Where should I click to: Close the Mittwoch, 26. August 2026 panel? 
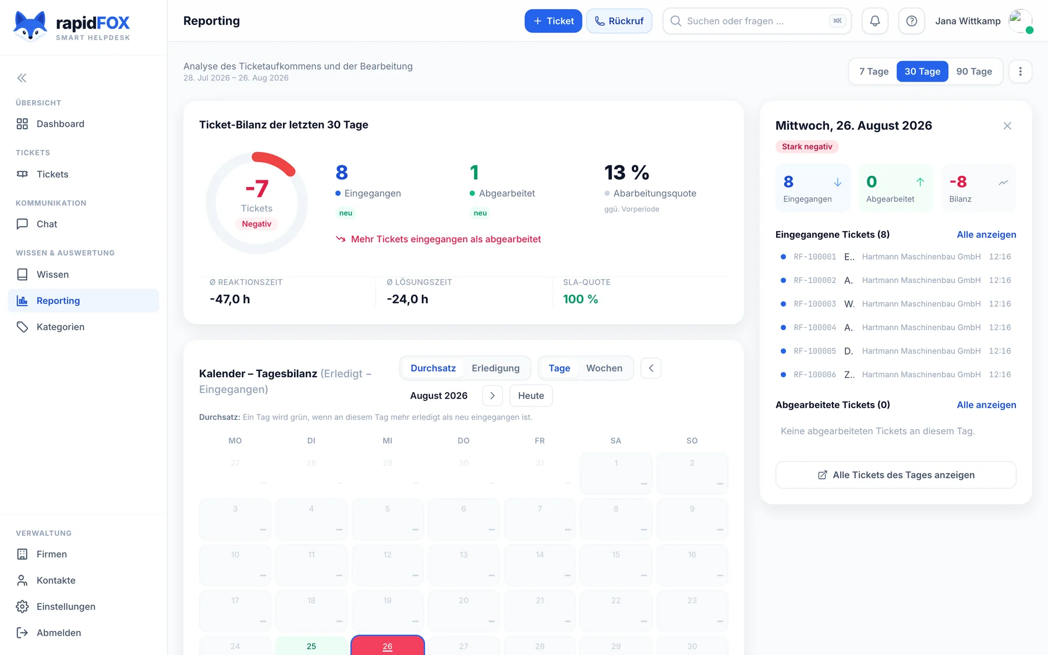click(1007, 126)
